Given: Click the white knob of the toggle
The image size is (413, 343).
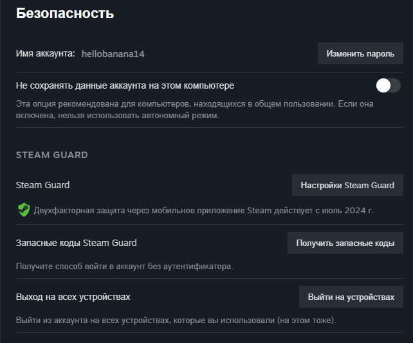Looking at the screenshot, I should click(383, 85).
